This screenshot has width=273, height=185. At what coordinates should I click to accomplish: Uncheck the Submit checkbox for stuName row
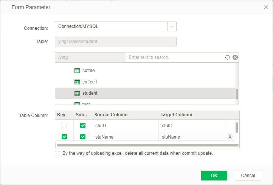point(83,137)
